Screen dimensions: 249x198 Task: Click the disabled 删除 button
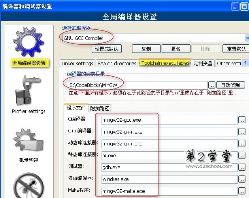point(206,49)
